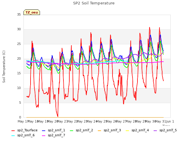Click the Jun 1 x-axis tick label
The image size is (188, 141).
(170, 121)
